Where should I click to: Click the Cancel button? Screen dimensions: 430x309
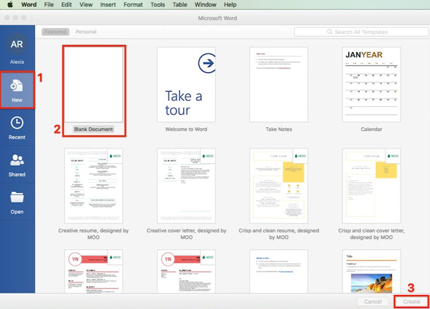point(373,301)
